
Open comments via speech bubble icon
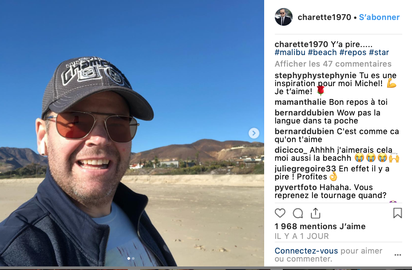pos(298,213)
